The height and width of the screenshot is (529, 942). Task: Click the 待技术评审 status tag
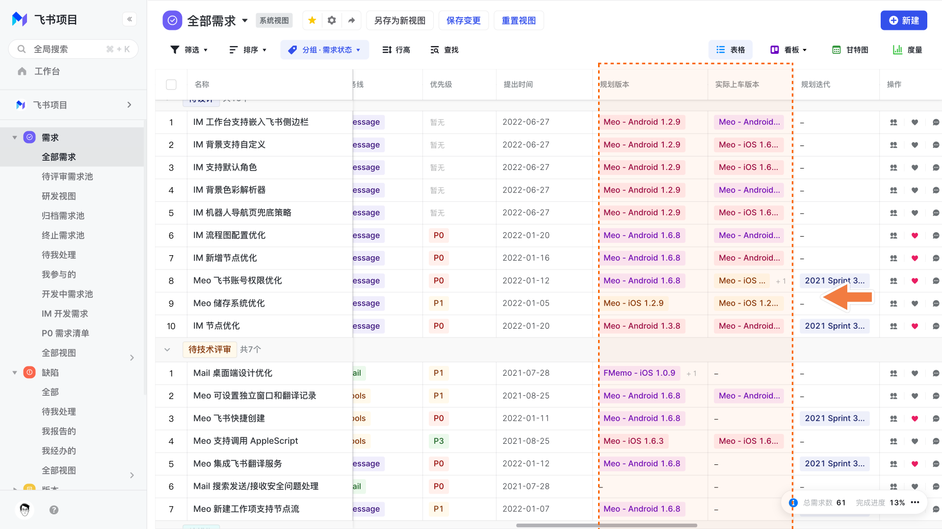click(209, 350)
